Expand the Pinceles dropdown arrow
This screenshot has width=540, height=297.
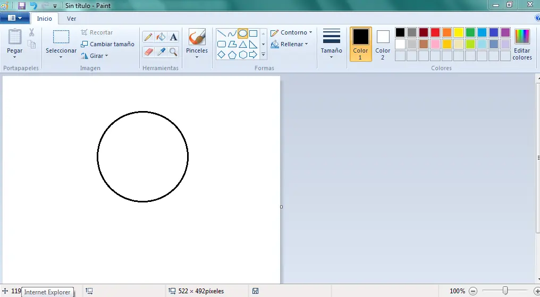[x=197, y=57]
